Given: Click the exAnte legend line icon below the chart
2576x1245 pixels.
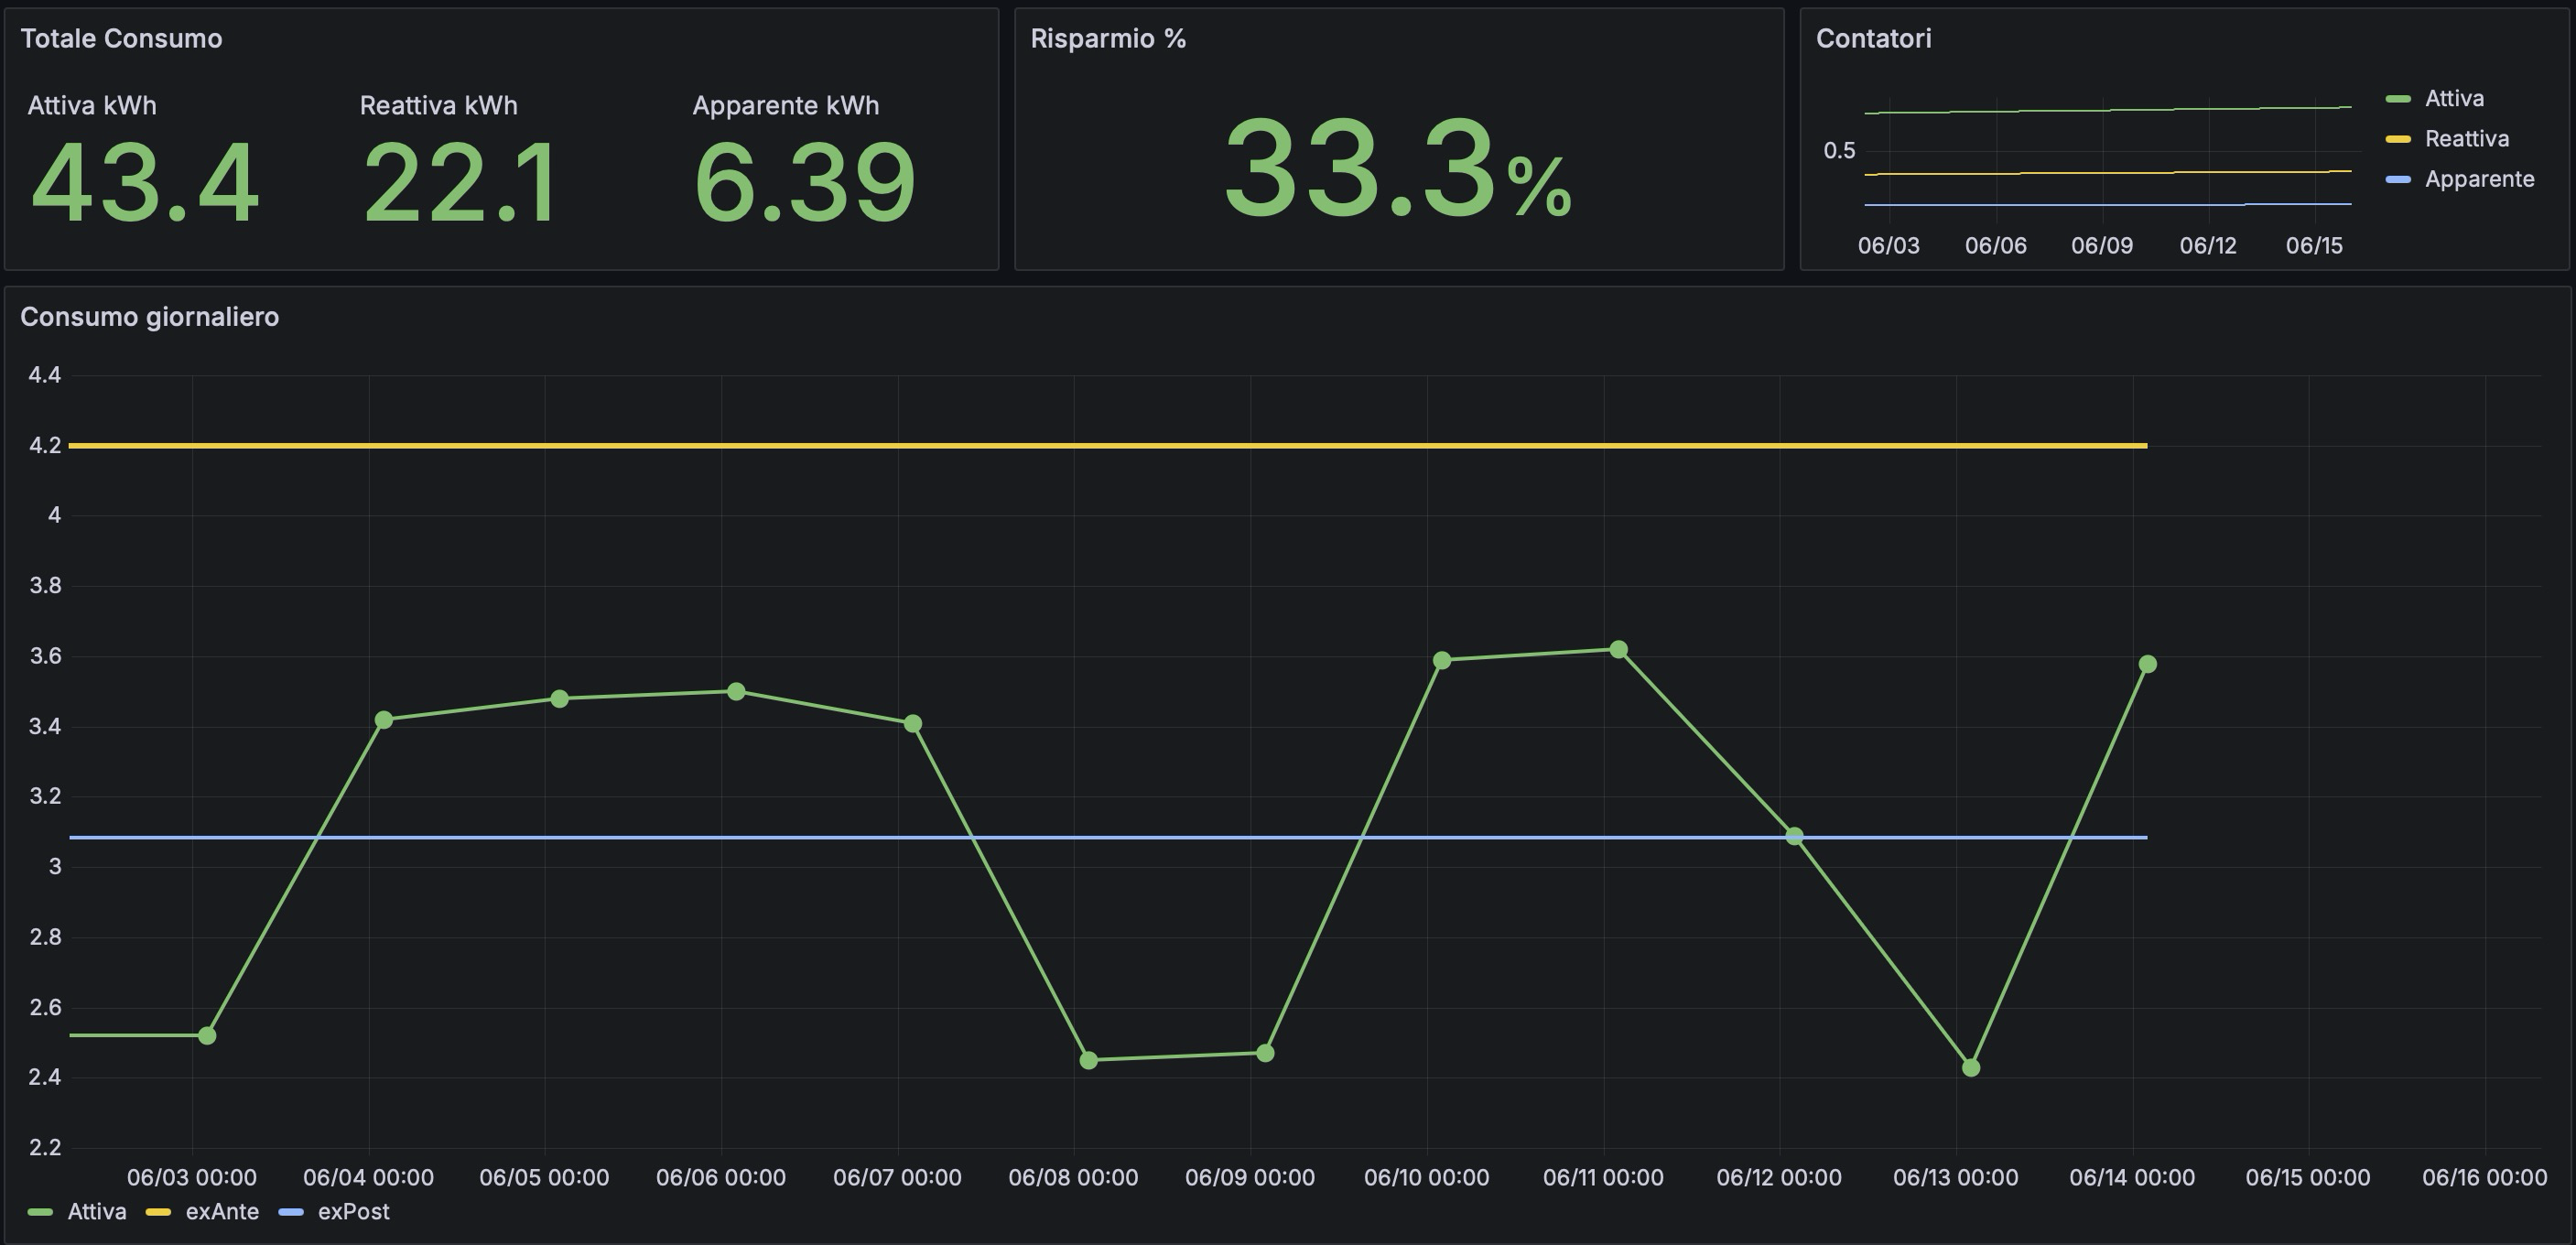Looking at the screenshot, I should (160, 1212).
